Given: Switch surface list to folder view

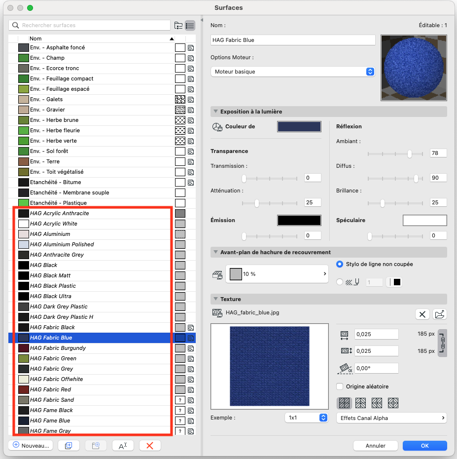Looking at the screenshot, I should click(x=178, y=26).
